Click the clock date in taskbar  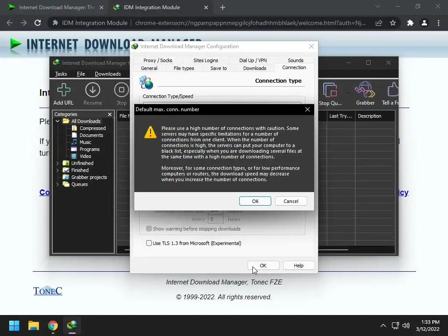[x=427, y=329]
